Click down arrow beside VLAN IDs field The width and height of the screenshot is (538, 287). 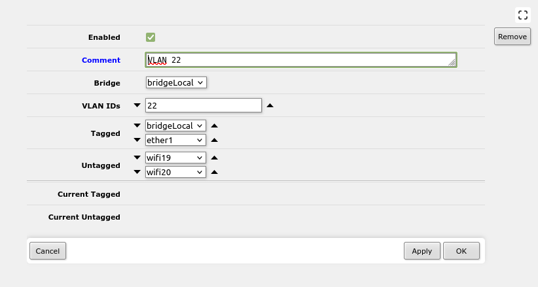(x=137, y=105)
